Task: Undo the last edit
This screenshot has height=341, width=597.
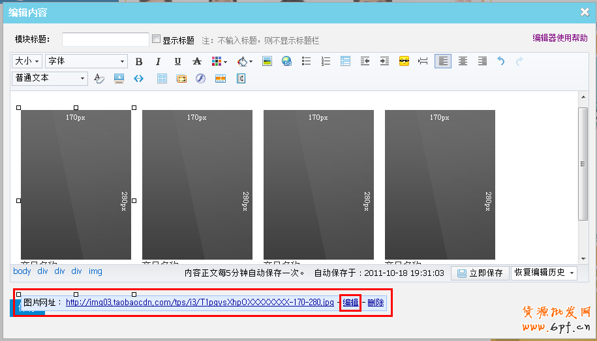Action: [501, 61]
